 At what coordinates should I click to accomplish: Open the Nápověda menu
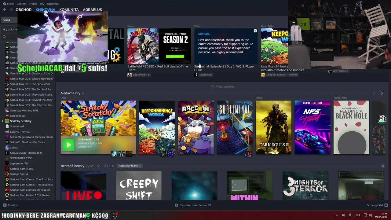pyautogui.click(x=53, y=4)
